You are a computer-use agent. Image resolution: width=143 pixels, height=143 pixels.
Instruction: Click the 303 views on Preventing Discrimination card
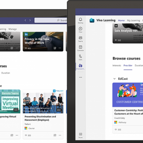point(28,135)
